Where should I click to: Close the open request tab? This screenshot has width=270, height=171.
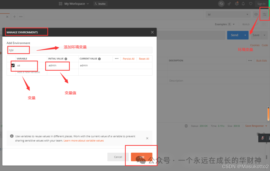(x=7, y=17)
